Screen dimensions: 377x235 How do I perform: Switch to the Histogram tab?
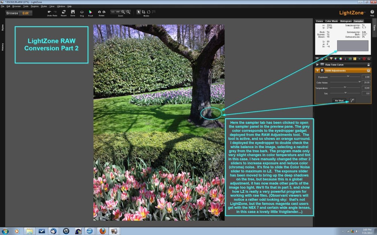pos(346,21)
